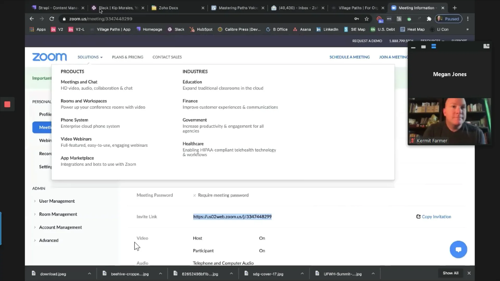The image size is (500, 281).
Task: Close the downloads bar
Action: point(469,273)
